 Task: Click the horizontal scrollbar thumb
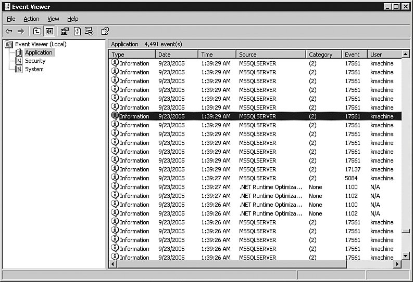232,264
